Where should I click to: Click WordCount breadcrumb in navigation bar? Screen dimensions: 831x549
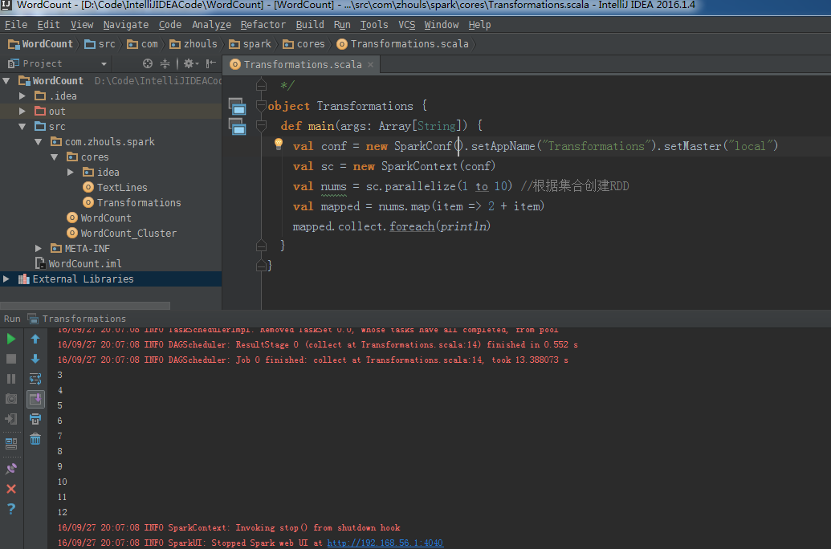(40, 44)
